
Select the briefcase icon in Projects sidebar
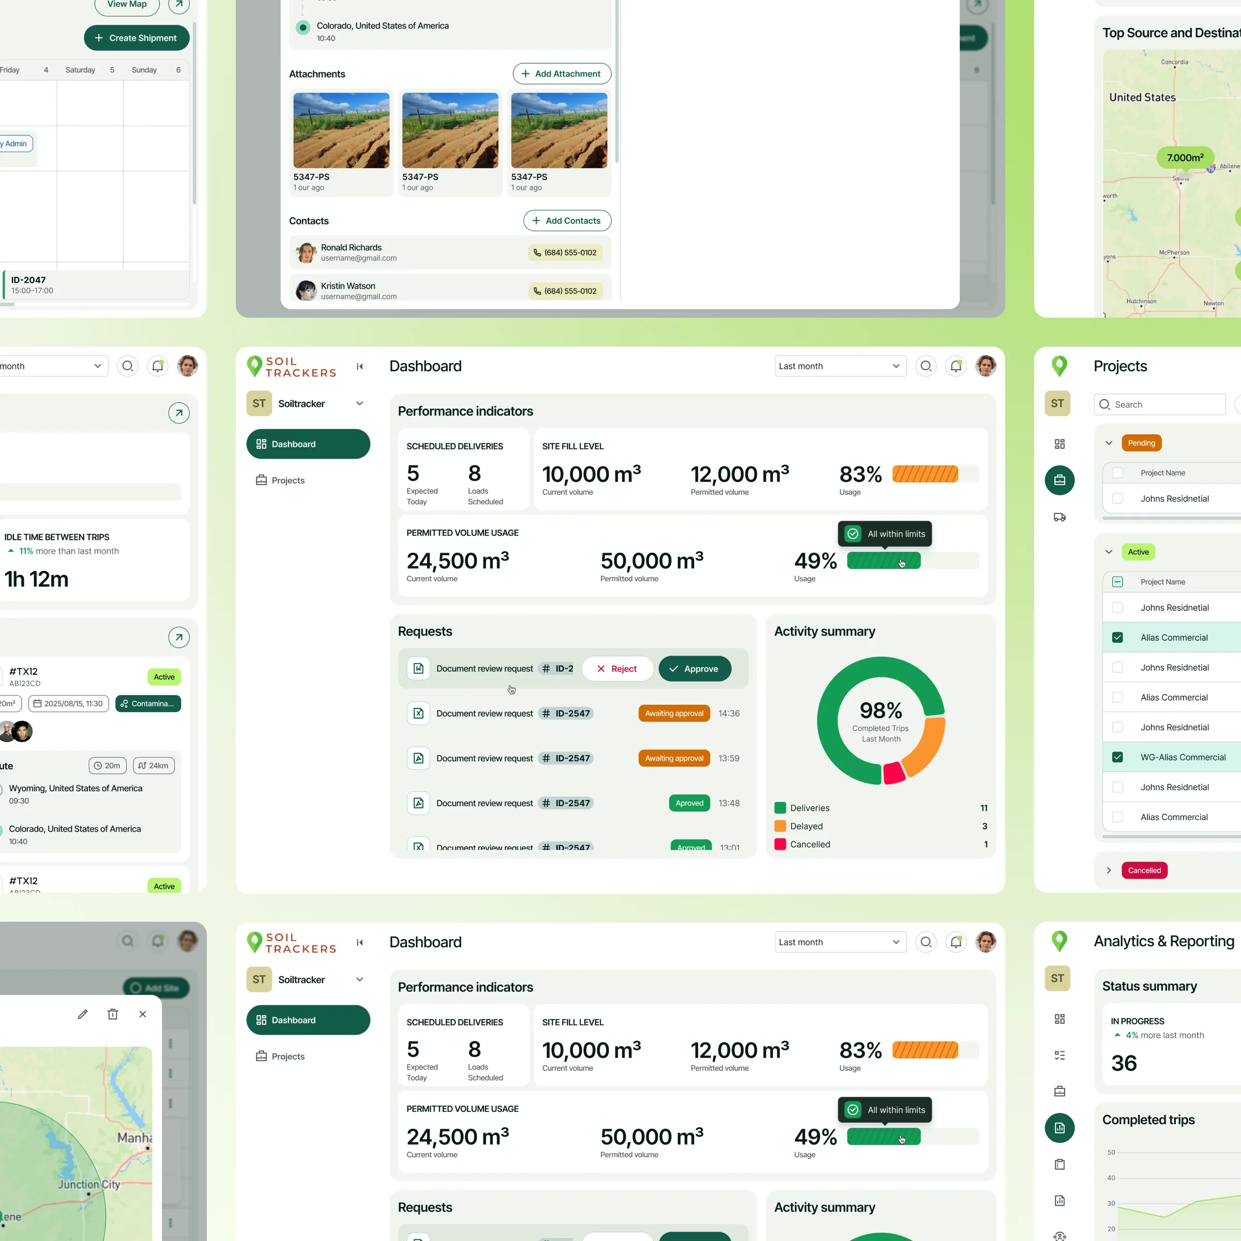click(1060, 480)
